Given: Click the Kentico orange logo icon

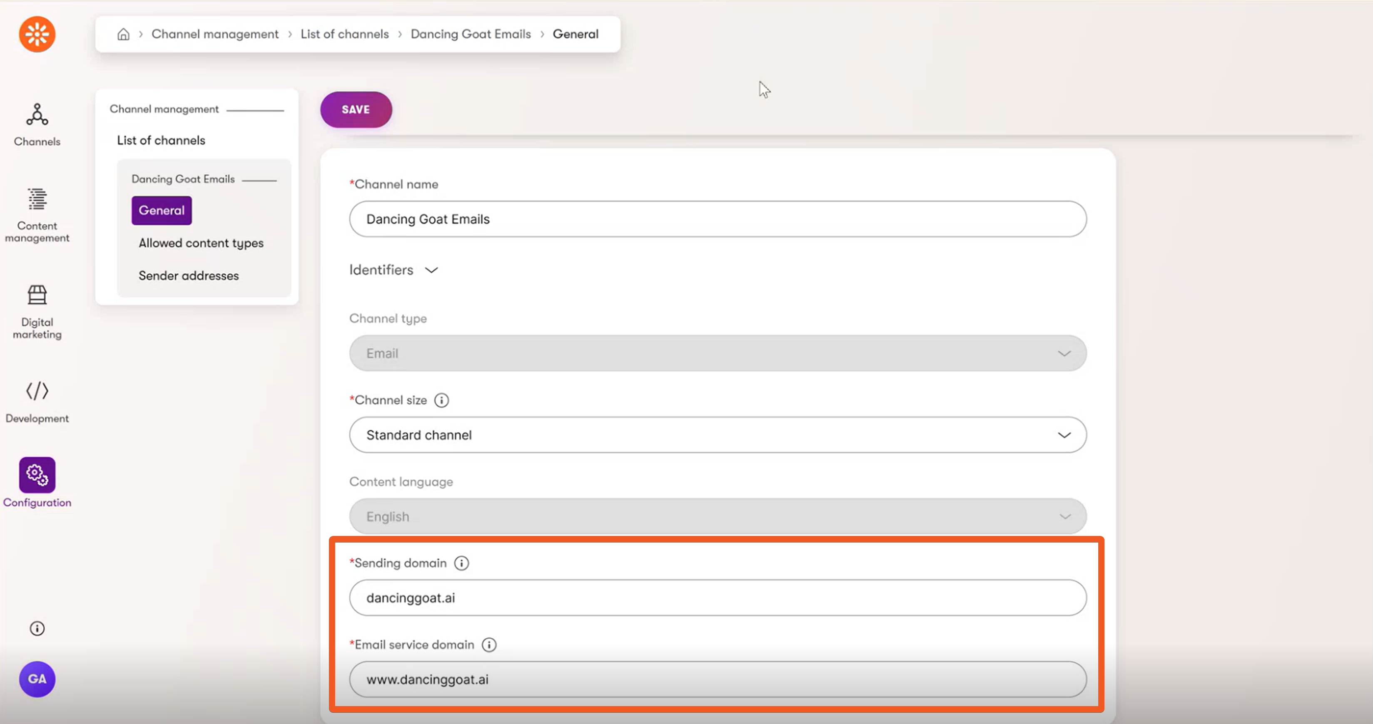Looking at the screenshot, I should [x=37, y=35].
